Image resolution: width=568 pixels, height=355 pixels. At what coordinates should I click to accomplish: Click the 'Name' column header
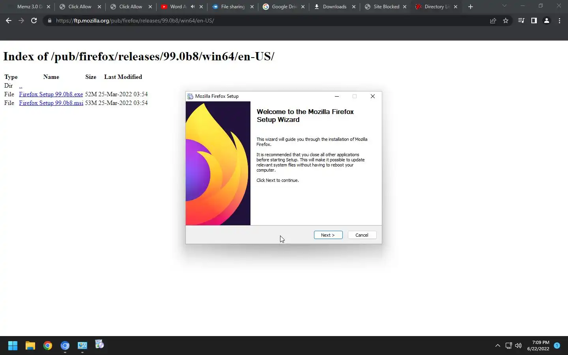click(x=51, y=77)
